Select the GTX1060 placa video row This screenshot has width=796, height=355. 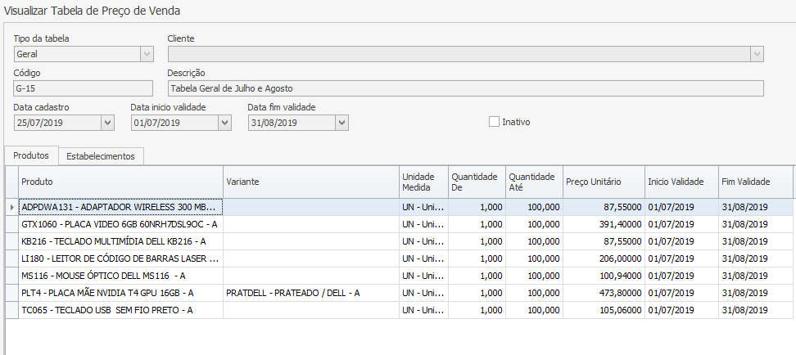pyautogui.click(x=120, y=224)
